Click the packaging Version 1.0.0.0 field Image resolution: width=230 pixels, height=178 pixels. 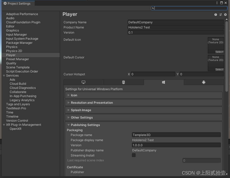click(176, 145)
